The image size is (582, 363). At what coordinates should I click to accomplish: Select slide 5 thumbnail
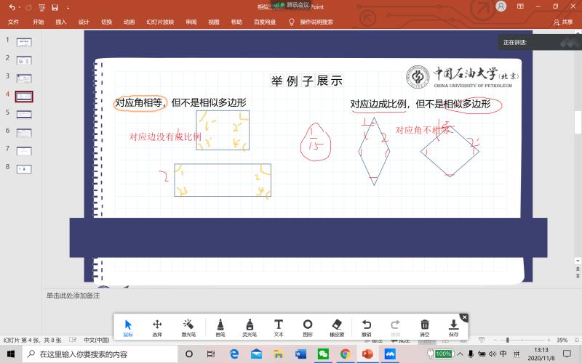[x=24, y=114]
